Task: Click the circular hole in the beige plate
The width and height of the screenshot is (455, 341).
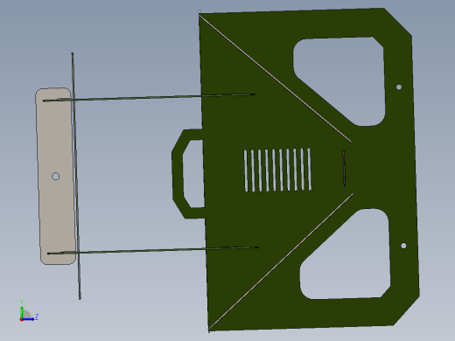Action: tap(56, 177)
